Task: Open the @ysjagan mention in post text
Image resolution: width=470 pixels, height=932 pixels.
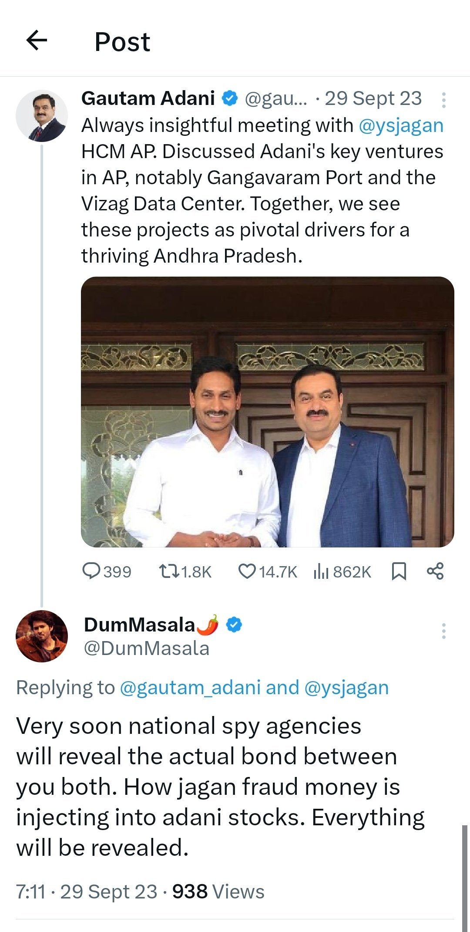Action: 400,125
